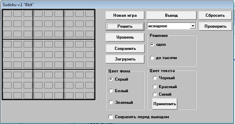Click the top-right cell of sudoku grid
Image resolution: width=235 pixels, height=124 pixels.
[x=90, y=13]
